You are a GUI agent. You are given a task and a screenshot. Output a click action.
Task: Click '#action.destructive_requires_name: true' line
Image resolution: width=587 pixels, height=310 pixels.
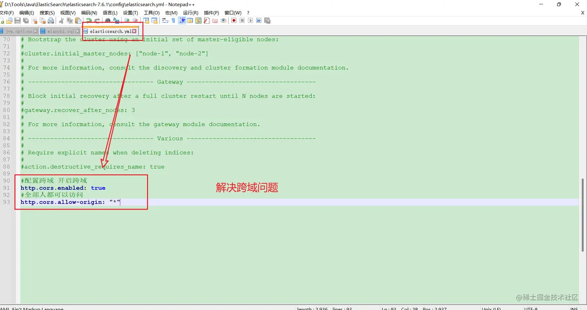(92, 166)
